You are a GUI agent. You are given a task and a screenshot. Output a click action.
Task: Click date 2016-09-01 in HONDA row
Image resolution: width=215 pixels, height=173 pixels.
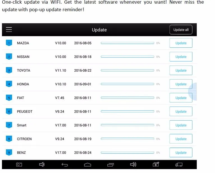(x=82, y=84)
